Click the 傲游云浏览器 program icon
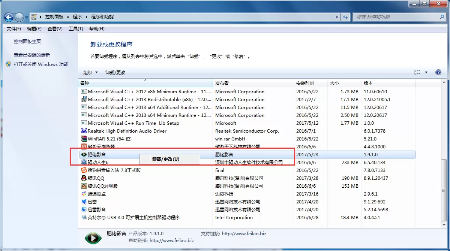450x251 pixels. pos(84,147)
